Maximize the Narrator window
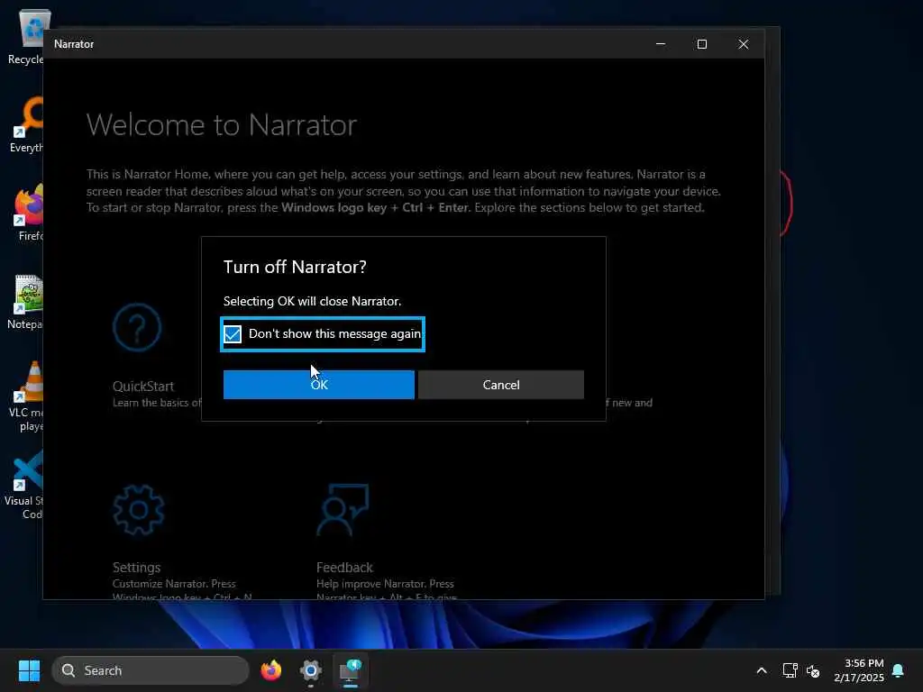This screenshot has height=692, width=923. [701, 44]
